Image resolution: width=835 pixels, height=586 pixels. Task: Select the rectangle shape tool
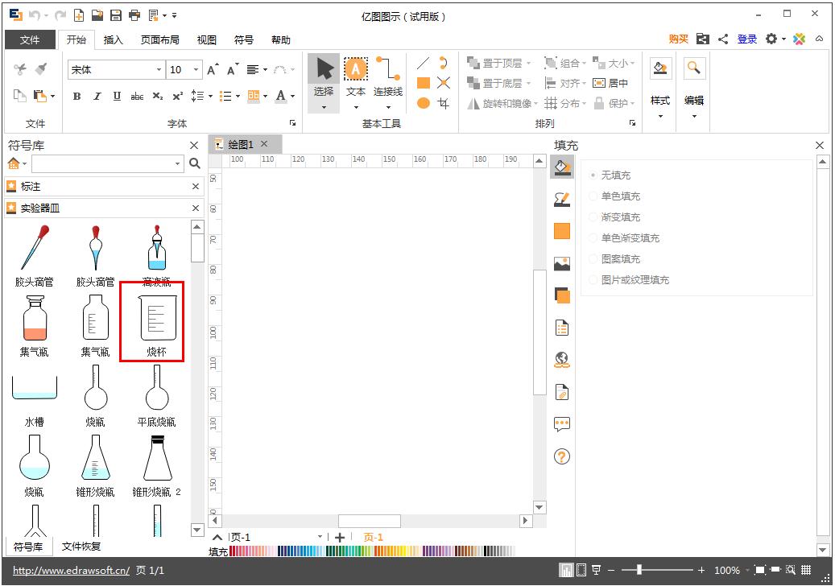423,83
